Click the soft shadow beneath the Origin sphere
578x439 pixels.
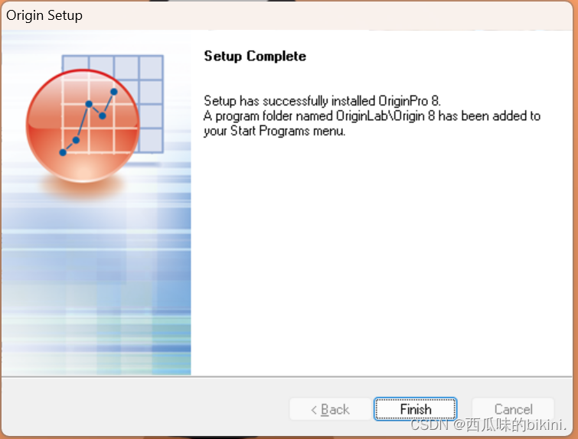(x=83, y=188)
